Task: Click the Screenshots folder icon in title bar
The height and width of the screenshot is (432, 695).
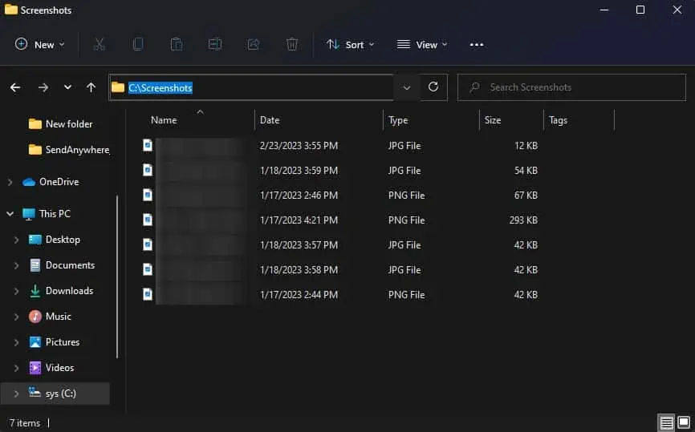Action: pyautogui.click(x=11, y=10)
